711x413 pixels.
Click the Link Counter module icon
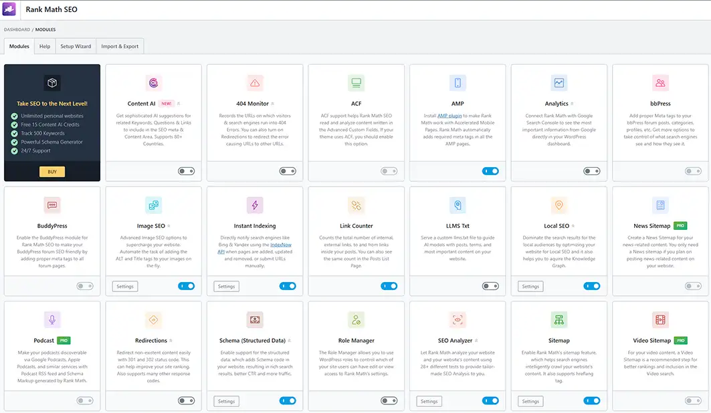[356, 205]
